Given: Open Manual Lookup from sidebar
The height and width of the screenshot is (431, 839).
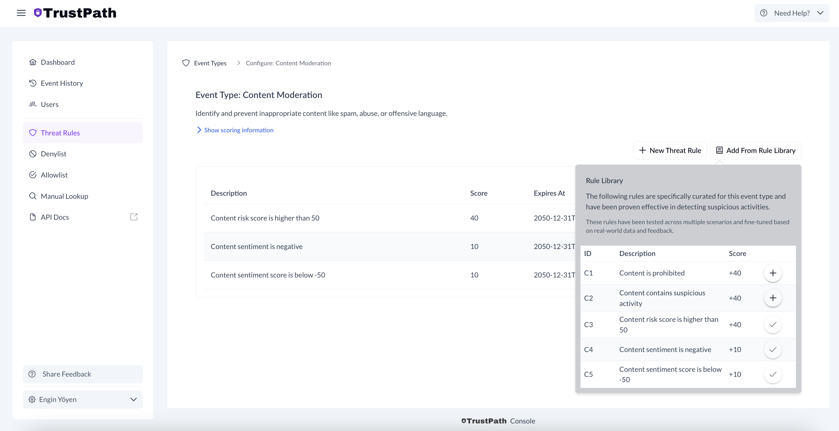Looking at the screenshot, I should (83, 196).
